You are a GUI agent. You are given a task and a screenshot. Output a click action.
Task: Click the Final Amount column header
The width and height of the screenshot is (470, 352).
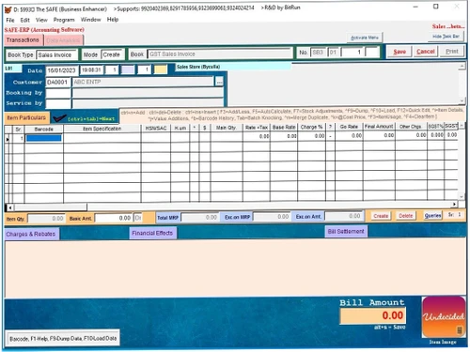pos(379,127)
